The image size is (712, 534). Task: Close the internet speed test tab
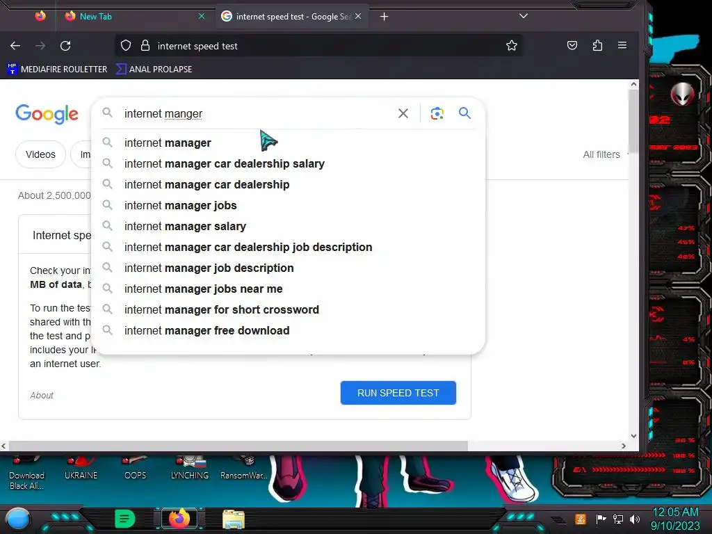358,16
